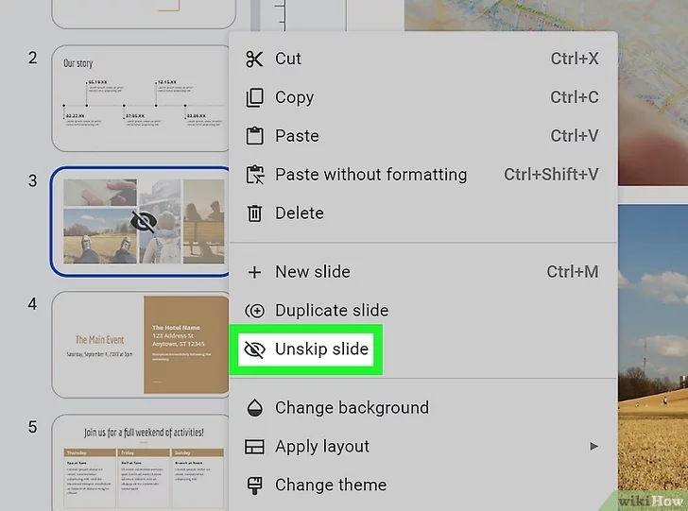The height and width of the screenshot is (511, 688).
Task: Select Paste without formatting menu entry
Action: pyautogui.click(x=370, y=175)
